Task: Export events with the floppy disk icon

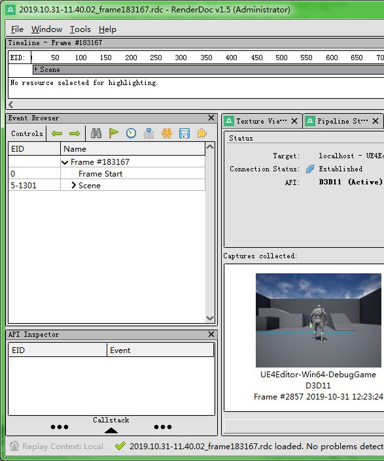Action: pyautogui.click(x=184, y=133)
